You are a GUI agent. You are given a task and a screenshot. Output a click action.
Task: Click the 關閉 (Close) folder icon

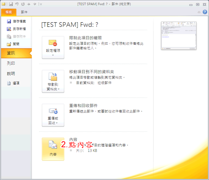tap(9, 44)
